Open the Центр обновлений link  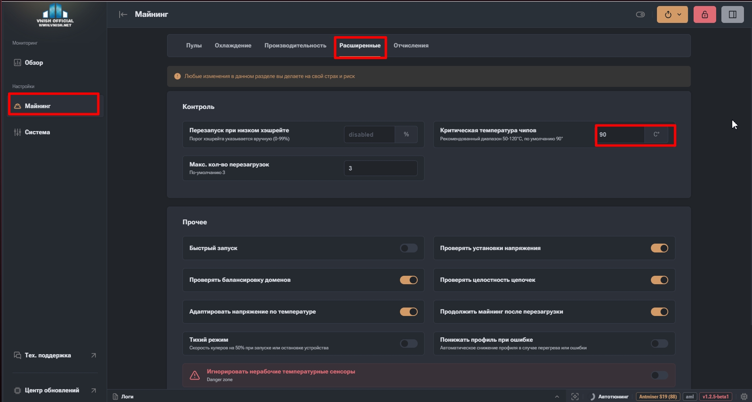[55, 390]
